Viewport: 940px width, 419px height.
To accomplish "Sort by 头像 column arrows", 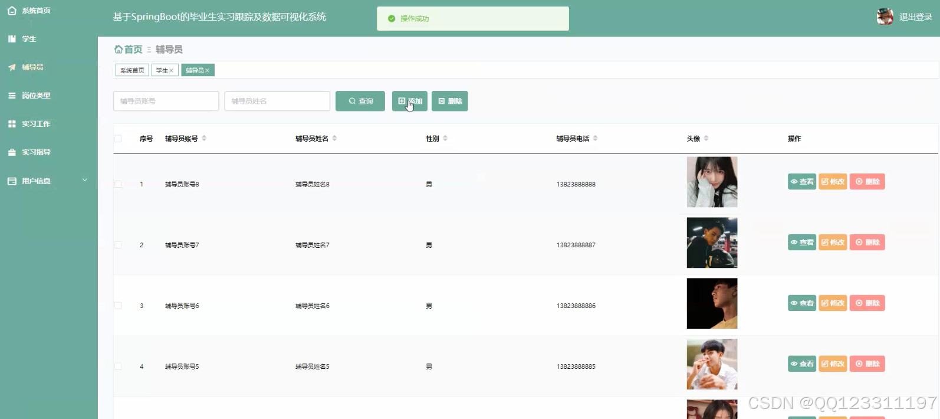I will coord(706,138).
